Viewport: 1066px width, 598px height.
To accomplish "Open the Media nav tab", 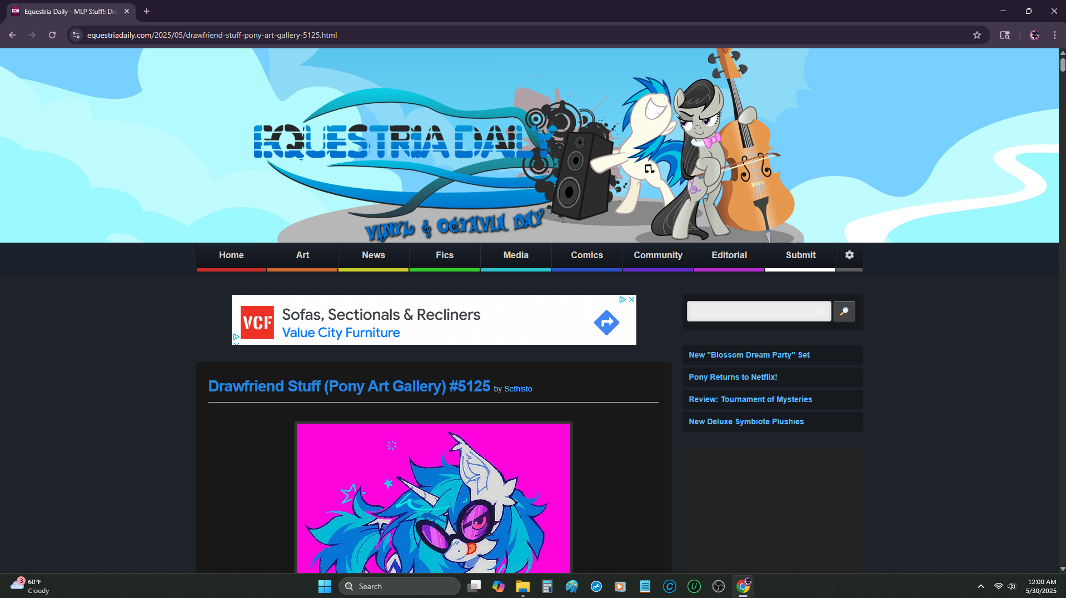I will click(x=516, y=255).
